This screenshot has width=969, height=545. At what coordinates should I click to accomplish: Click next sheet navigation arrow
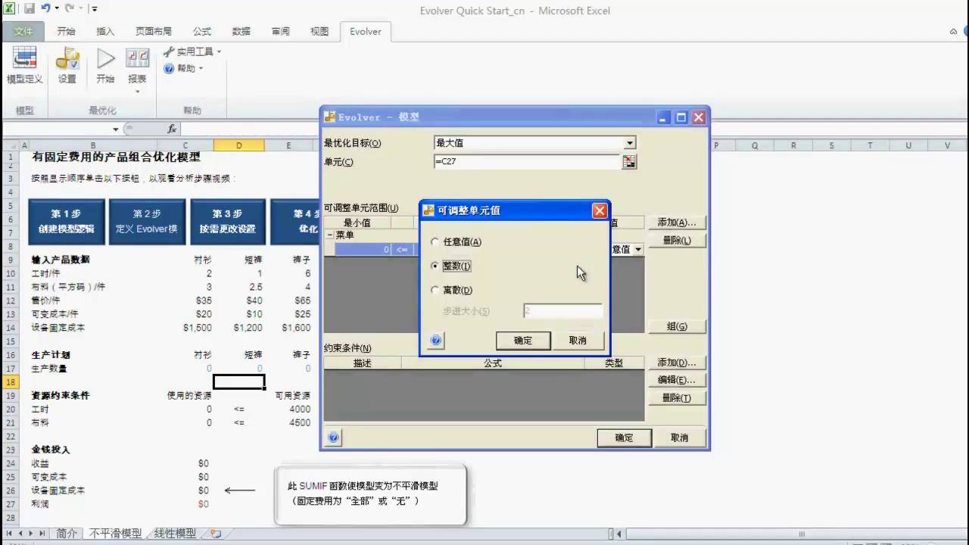coord(30,534)
